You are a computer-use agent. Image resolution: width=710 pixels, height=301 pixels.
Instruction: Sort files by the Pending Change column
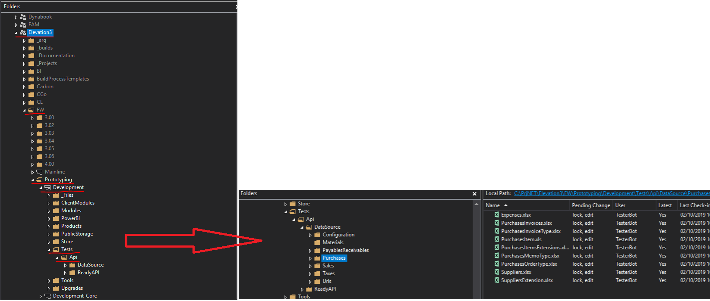[591, 205]
